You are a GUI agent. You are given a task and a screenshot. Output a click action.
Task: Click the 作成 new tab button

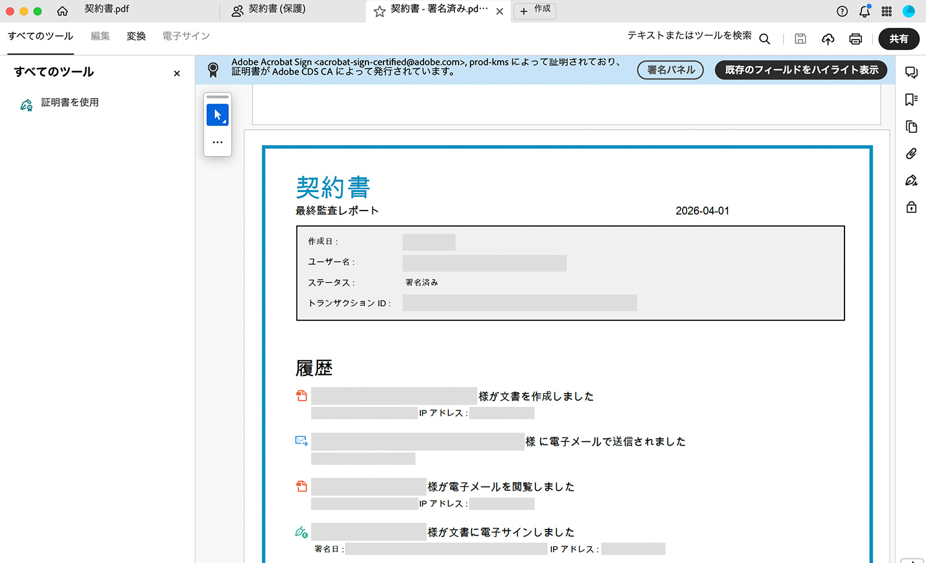535,10
